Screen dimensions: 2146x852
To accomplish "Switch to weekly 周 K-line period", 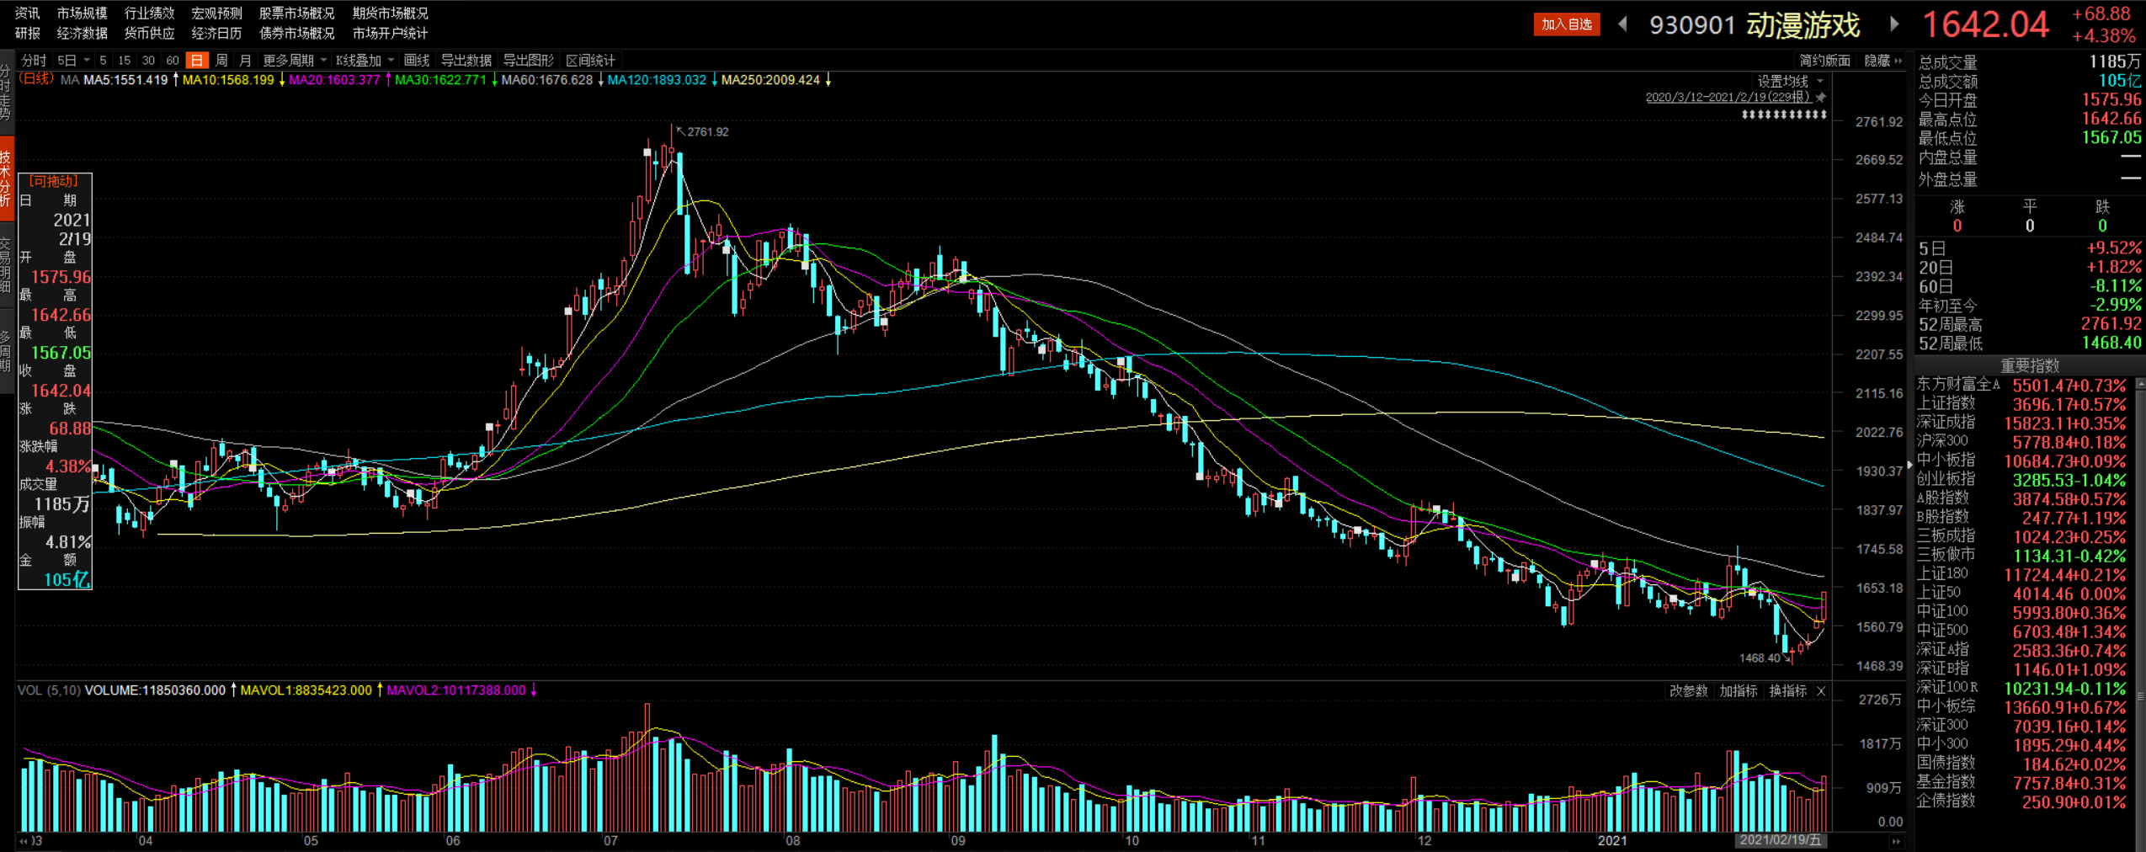I will pyautogui.click(x=221, y=61).
